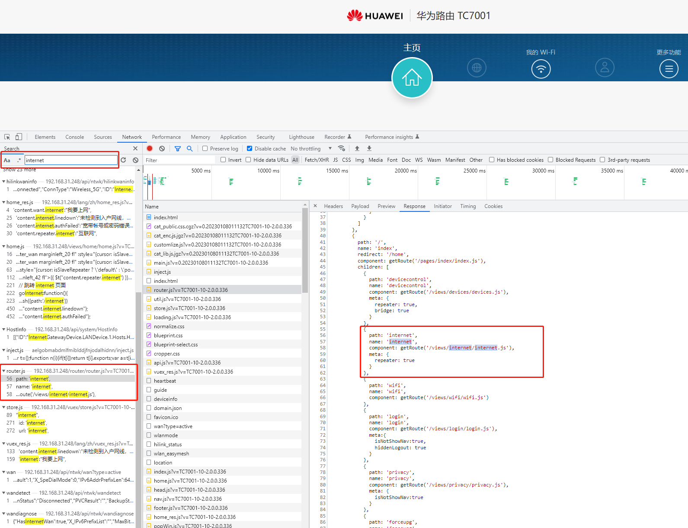Stop recording network log

pos(150,148)
